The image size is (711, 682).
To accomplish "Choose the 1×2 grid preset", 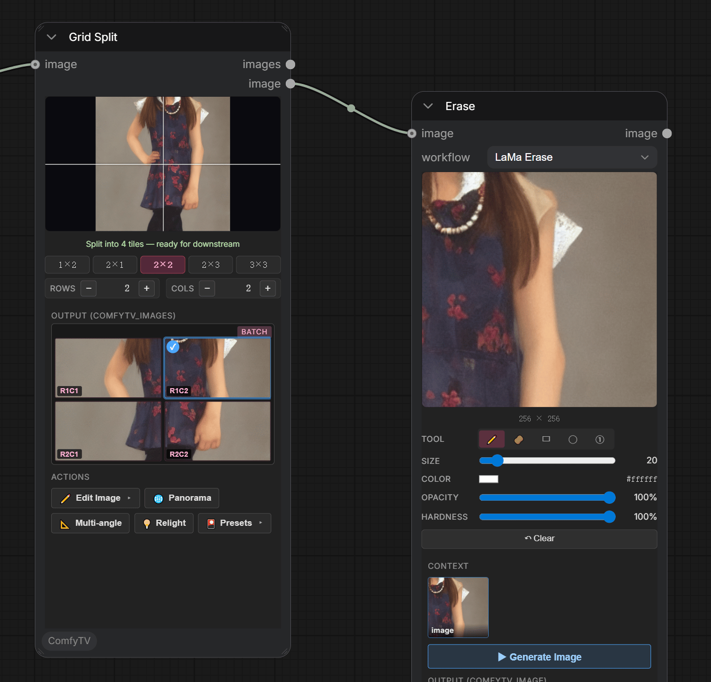I will tap(67, 265).
